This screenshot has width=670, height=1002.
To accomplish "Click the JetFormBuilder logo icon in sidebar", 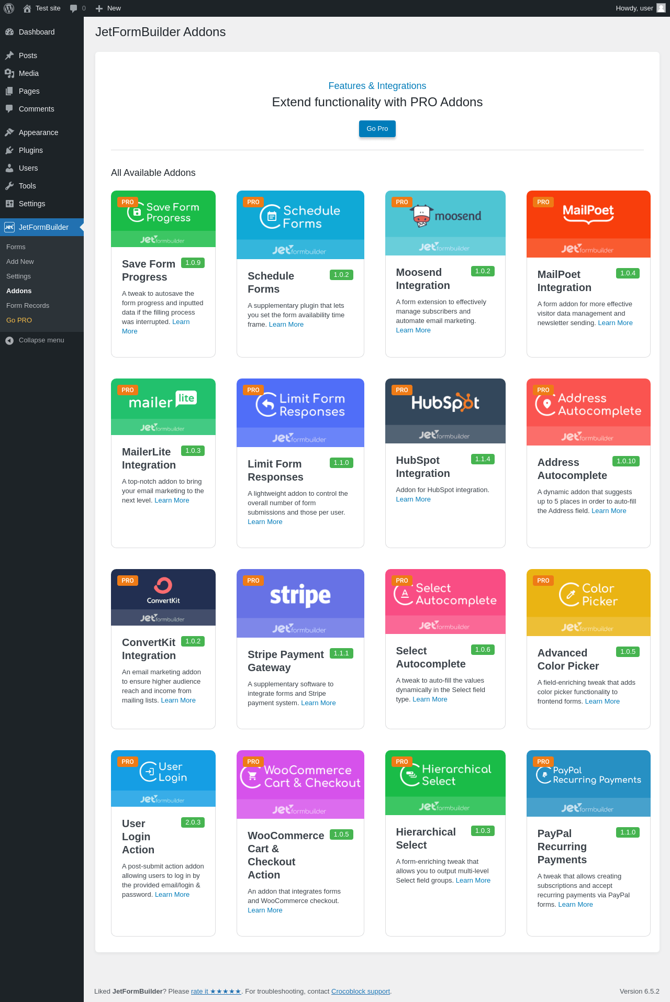I will coord(9,227).
